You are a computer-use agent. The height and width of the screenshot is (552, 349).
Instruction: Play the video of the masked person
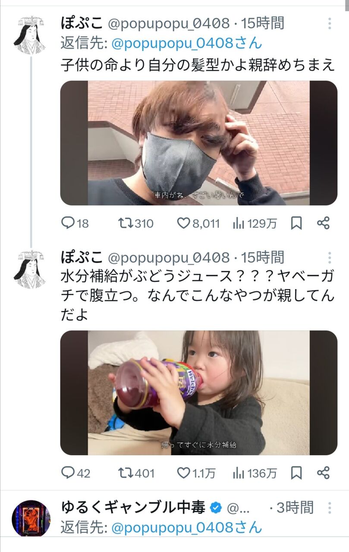[x=198, y=143]
